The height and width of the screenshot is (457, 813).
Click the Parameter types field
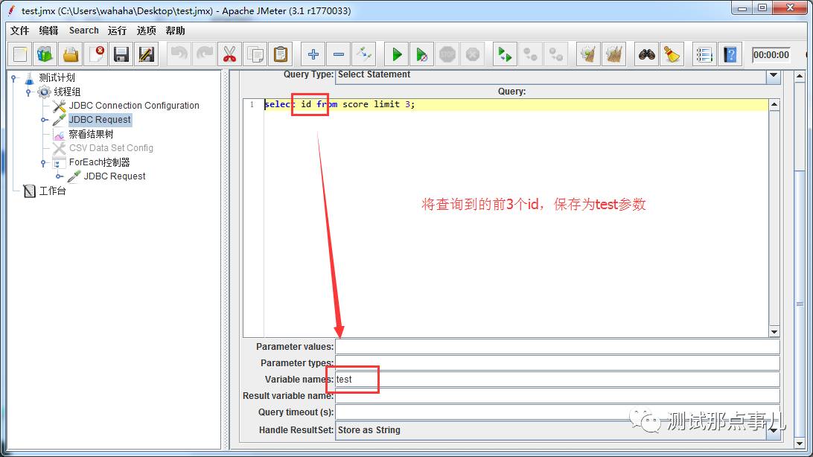(x=558, y=362)
